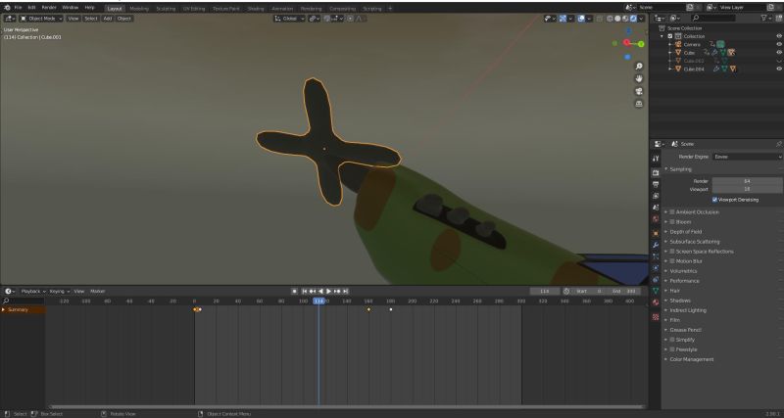This screenshot has height=418, width=784.
Task: Open the Object properties tab icon
Action: pos(656,233)
